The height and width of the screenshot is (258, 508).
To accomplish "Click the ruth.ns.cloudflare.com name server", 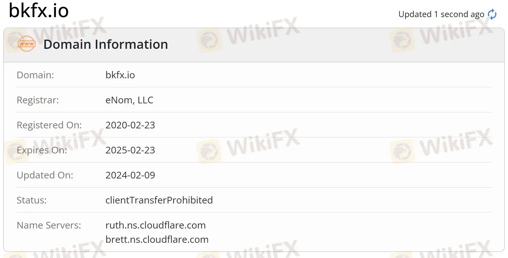I will pos(156,225).
